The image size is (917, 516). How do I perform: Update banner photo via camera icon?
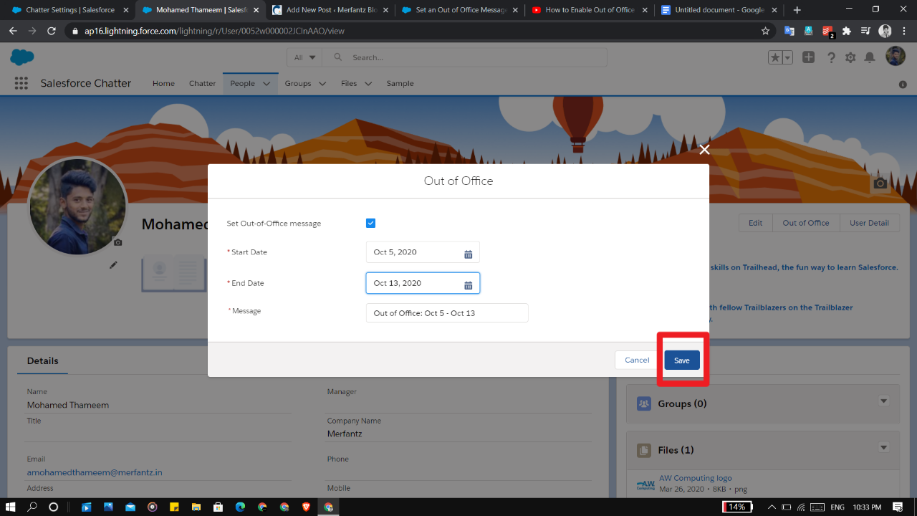point(880,183)
